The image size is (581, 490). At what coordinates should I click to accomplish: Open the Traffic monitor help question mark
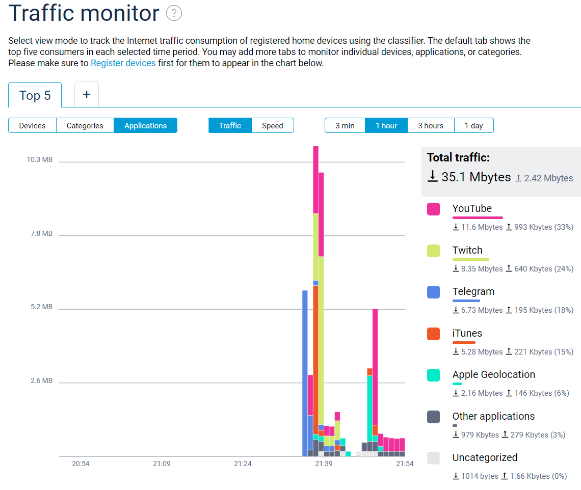coord(173,13)
